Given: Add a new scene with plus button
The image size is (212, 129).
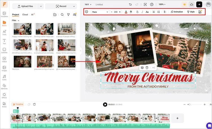Looking at the screenshot, I should [177, 118].
